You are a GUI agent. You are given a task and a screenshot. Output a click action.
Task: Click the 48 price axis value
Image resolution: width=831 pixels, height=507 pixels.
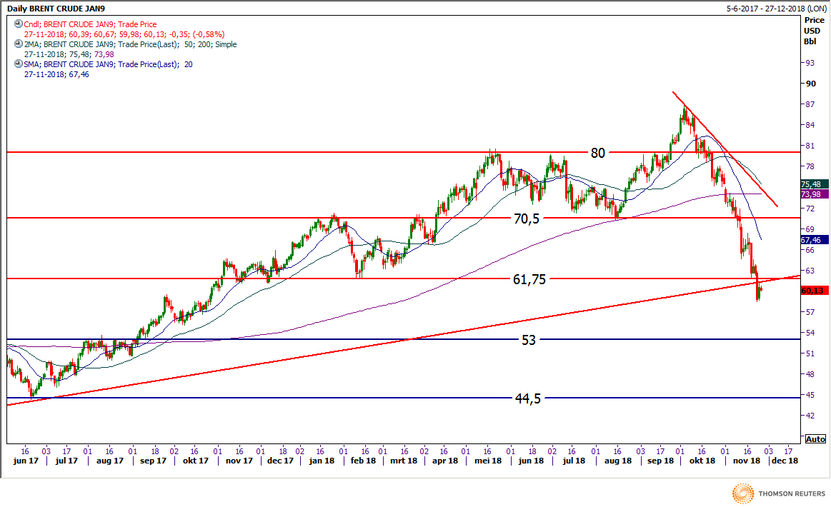pos(810,374)
